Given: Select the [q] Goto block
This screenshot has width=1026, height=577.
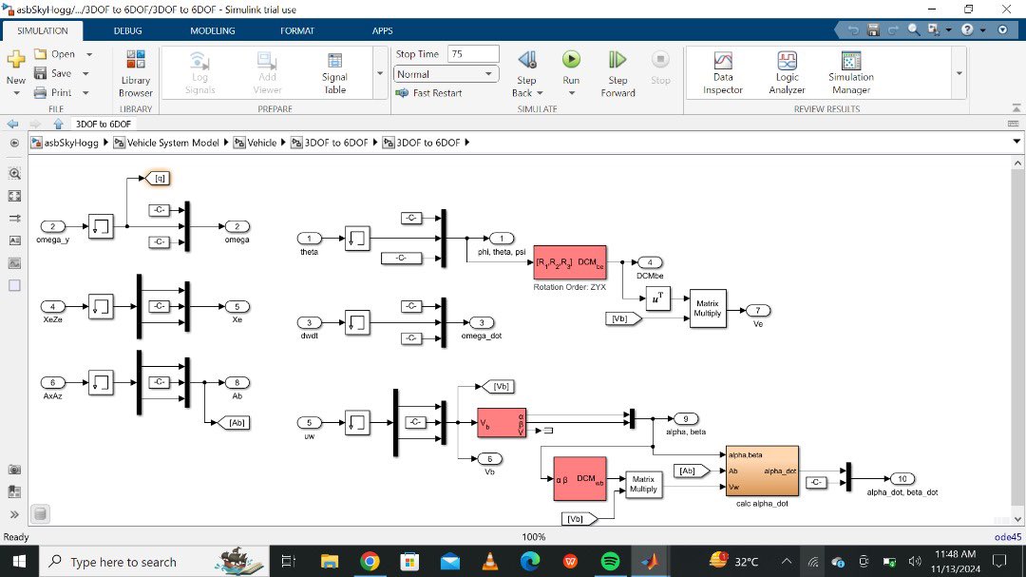Looking at the screenshot, I should pyautogui.click(x=158, y=178).
